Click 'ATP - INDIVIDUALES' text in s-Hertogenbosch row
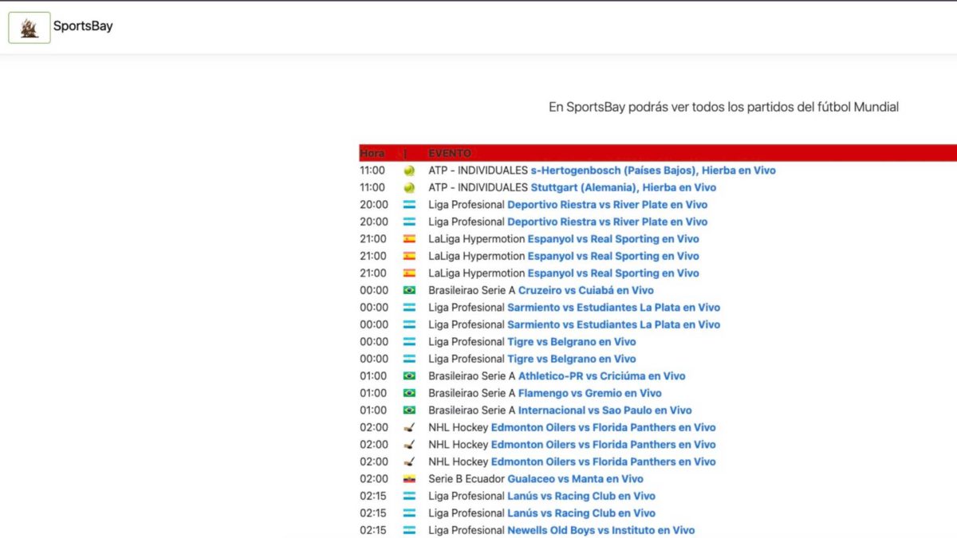This screenshot has width=957, height=538. 478,171
